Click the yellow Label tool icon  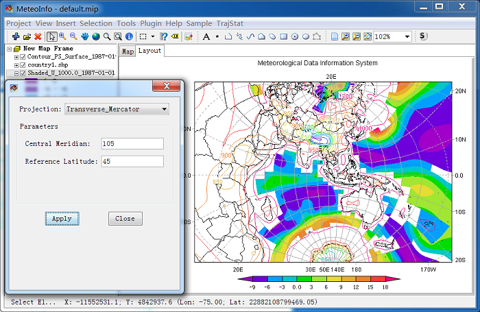tap(175, 37)
